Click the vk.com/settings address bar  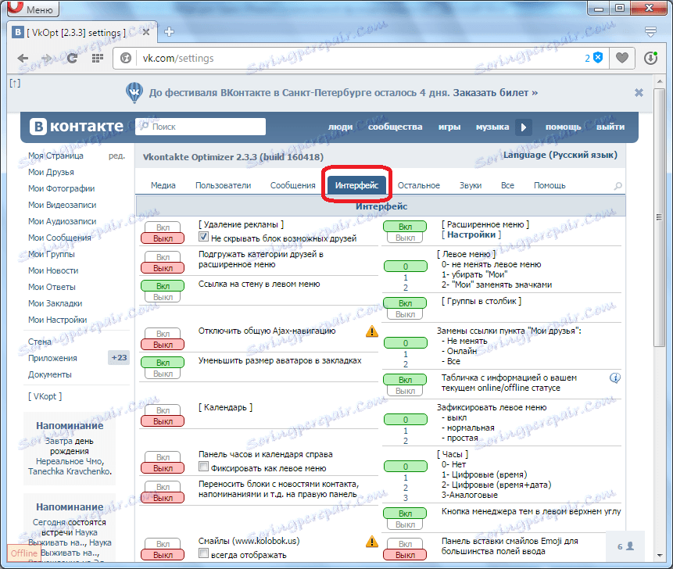360,58
